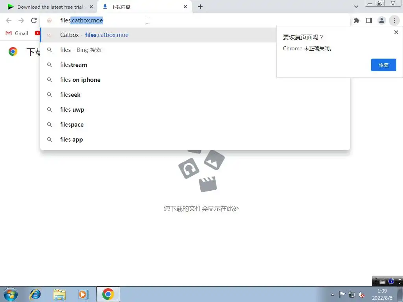Image resolution: width=403 pixels, height=302 pixels.
Task: Open the Chrome profile avatar
Action: [382, 20]
